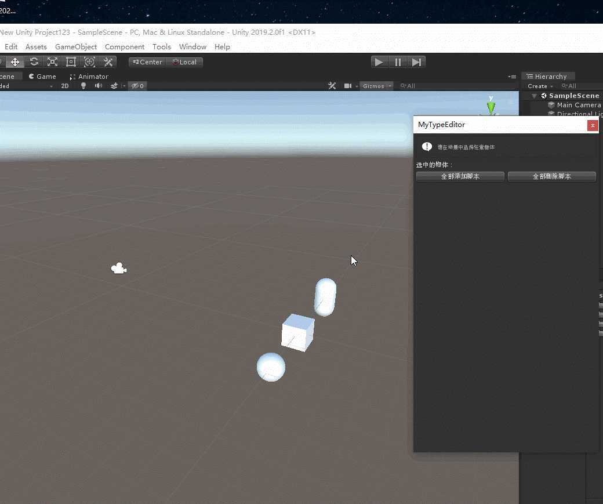Open custom editor tools in main toolbar
The height and width of the screenshot is (504, 603).
(108, 62)
